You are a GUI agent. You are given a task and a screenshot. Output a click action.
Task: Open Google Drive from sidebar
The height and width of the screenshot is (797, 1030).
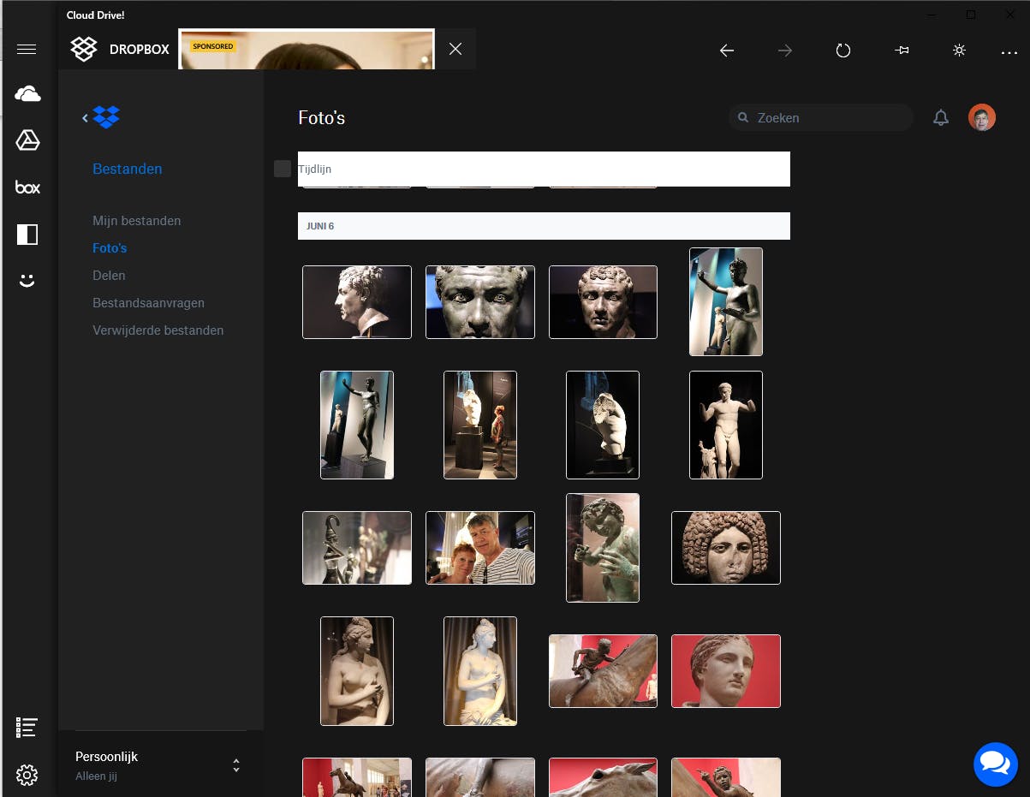27,140
